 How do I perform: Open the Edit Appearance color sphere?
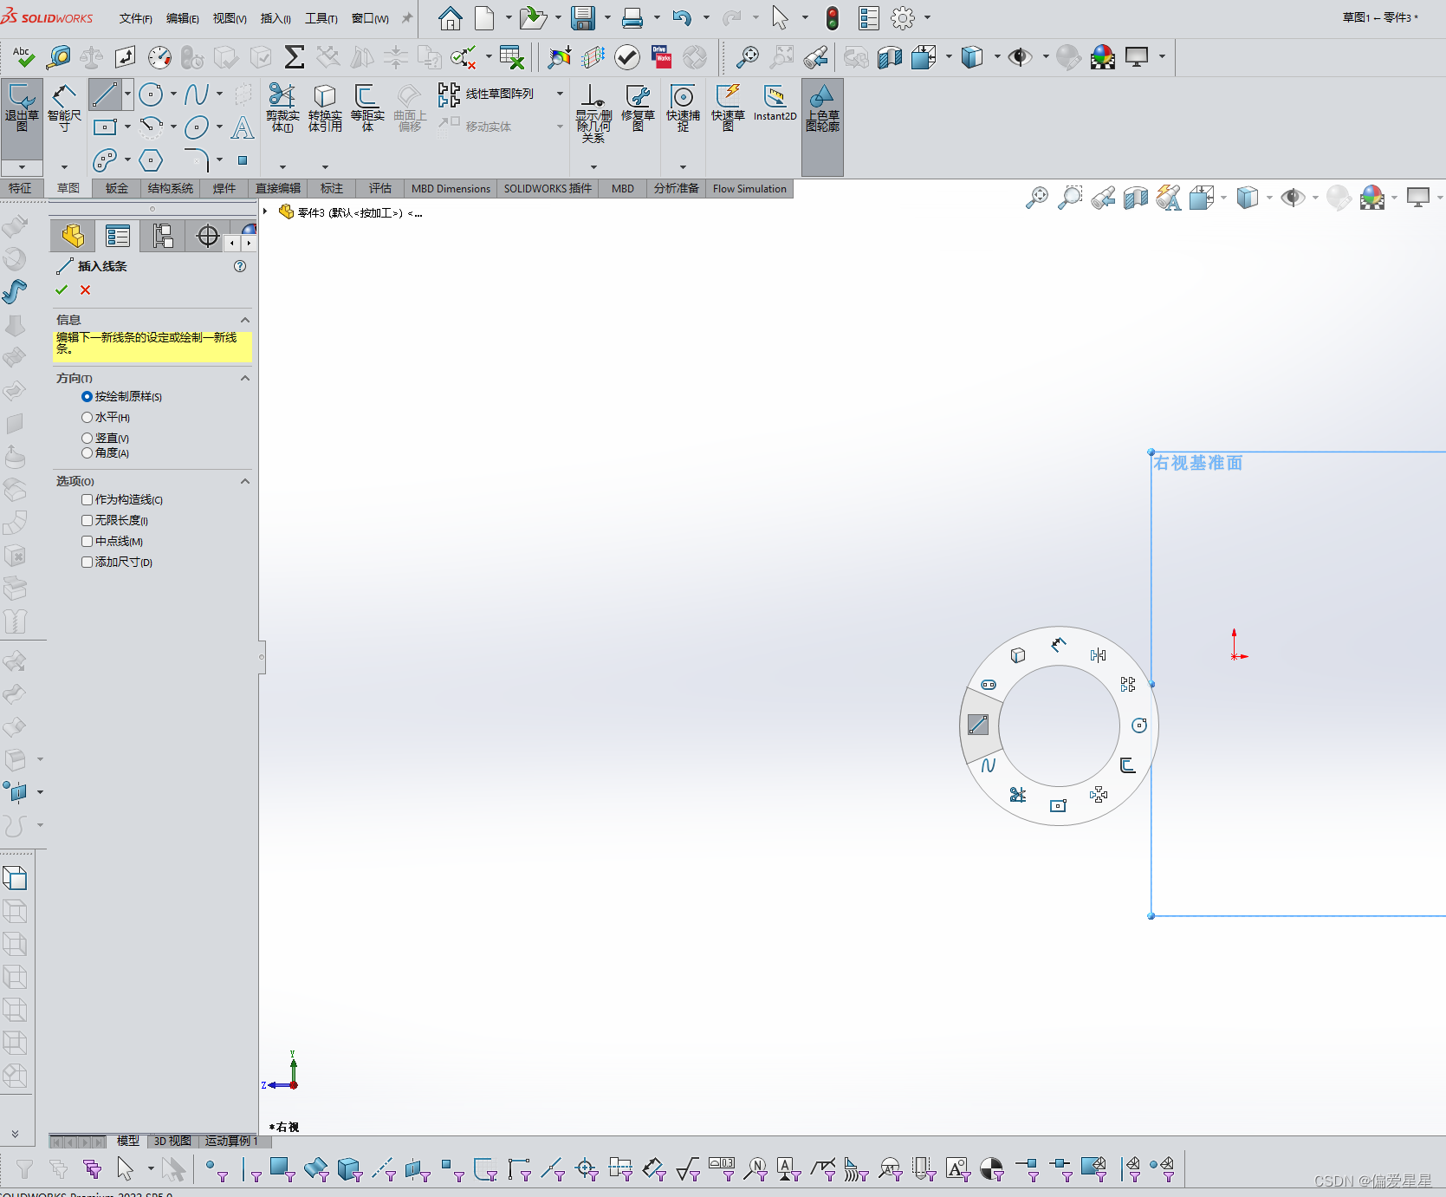[1103, 57]
